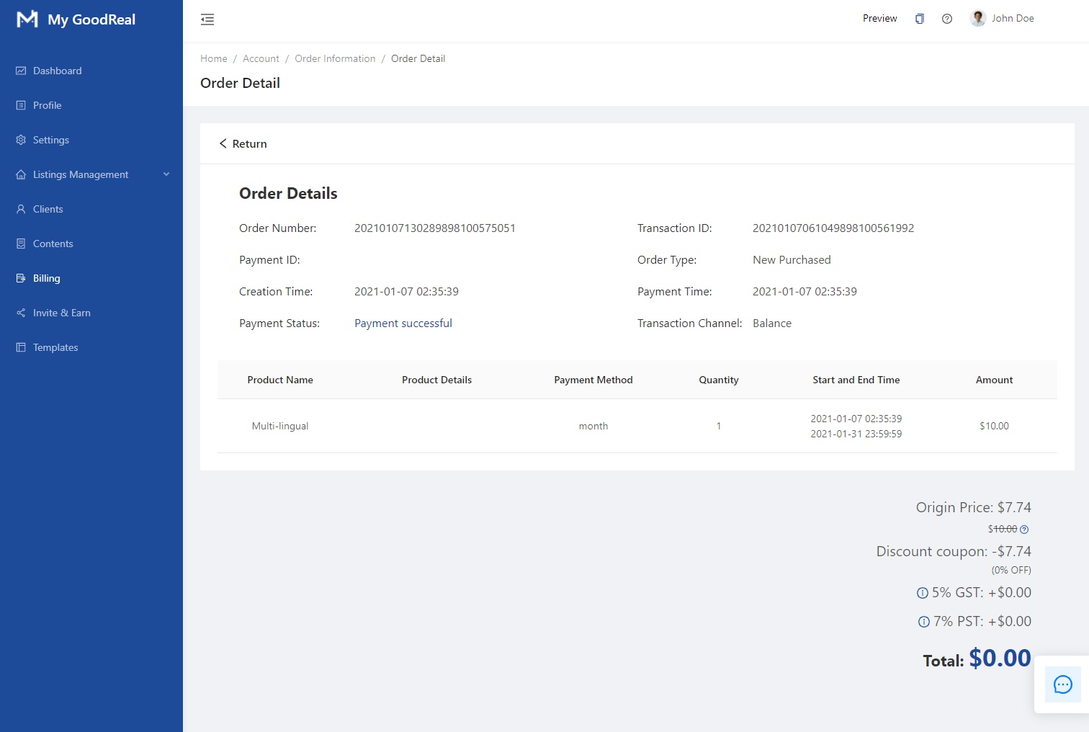Click the Order Information breadcrumb

[335, 59]
